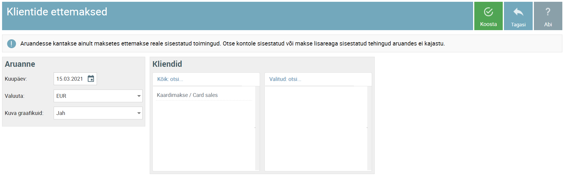565x177 pixels.
Task: Click the selected-clients list scrollbar
Action: click(x=369, y=128)
